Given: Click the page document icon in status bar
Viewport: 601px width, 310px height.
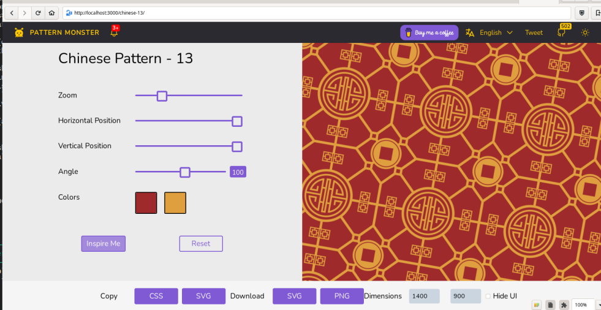Looking at the screenshot, I should (x=551, y=305).
